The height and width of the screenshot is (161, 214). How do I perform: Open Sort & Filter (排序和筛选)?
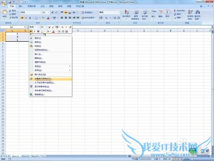(190, 14)
